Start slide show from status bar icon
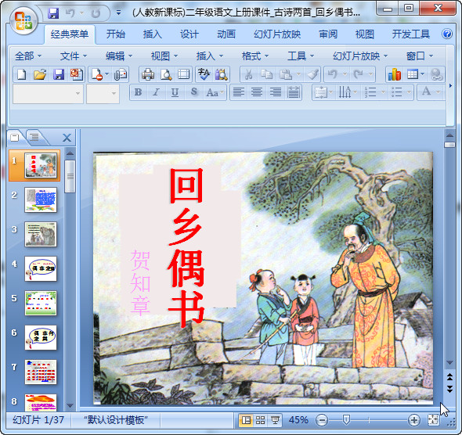This screenshot has width=462, height=435. tap(275, 420)
